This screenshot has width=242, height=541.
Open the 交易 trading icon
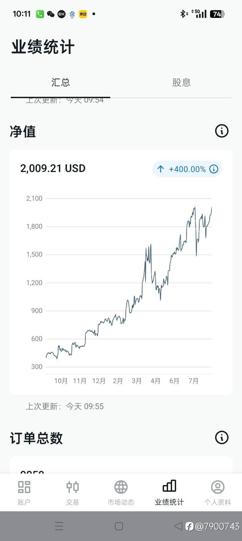click(72, 487)
